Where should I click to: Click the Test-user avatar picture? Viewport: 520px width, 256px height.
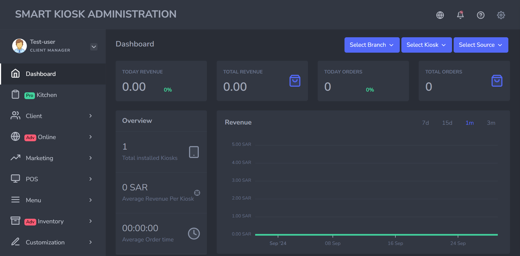[x=19, y=46]
